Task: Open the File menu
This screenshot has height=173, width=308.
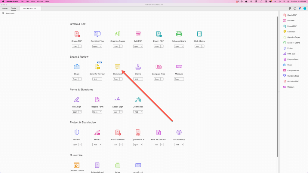Action: tap(22, 2)
